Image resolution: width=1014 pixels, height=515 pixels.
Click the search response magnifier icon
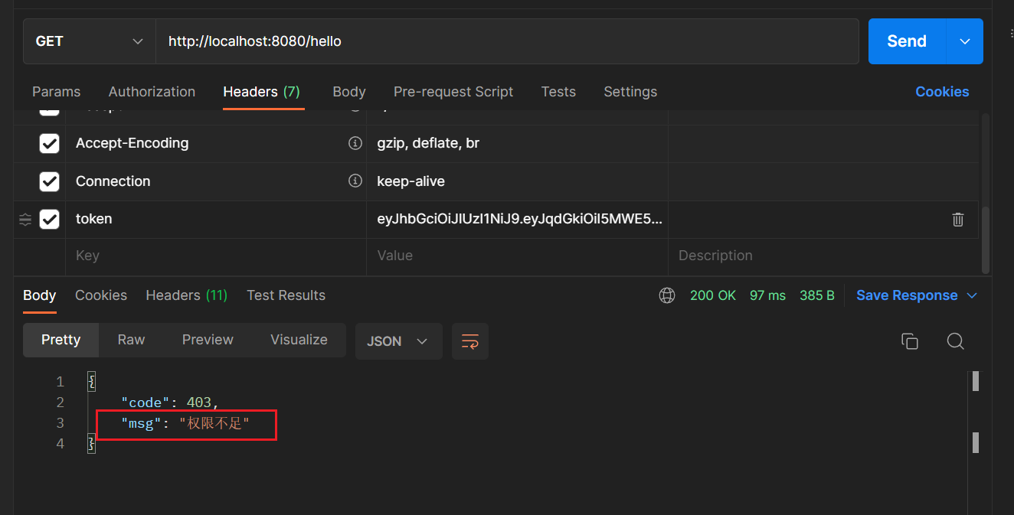pyautogui.click(x=955, y=341)
